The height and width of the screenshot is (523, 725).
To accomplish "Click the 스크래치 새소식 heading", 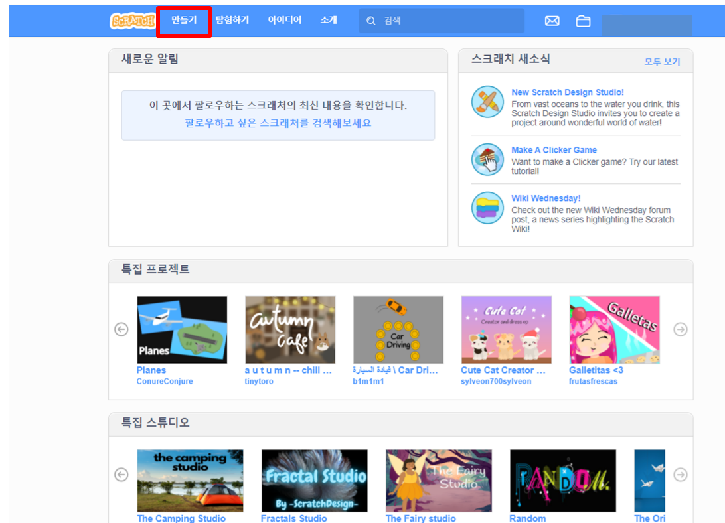I will (x=511, y=58).
